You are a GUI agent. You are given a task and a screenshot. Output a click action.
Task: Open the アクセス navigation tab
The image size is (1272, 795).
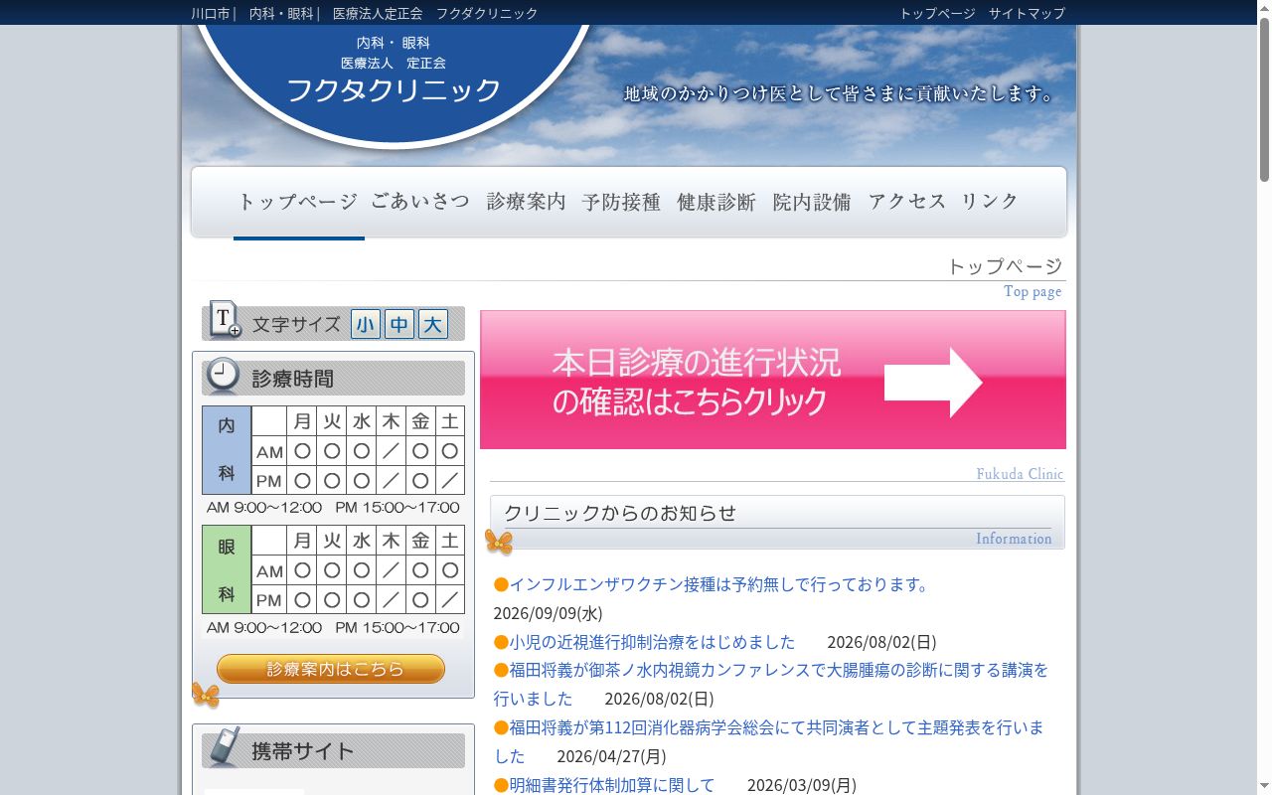907,202
